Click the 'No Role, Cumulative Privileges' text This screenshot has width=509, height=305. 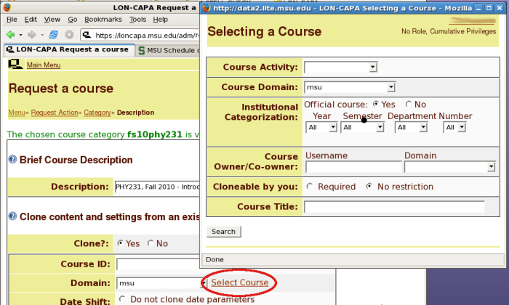(449, 31)
